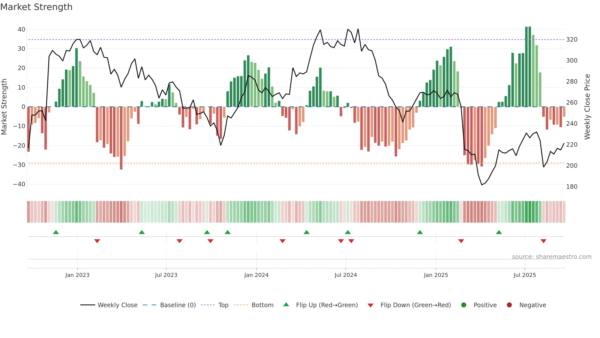
Task: Select the Flip Down marker around Oct 2023
Action: tap(210, 241)
